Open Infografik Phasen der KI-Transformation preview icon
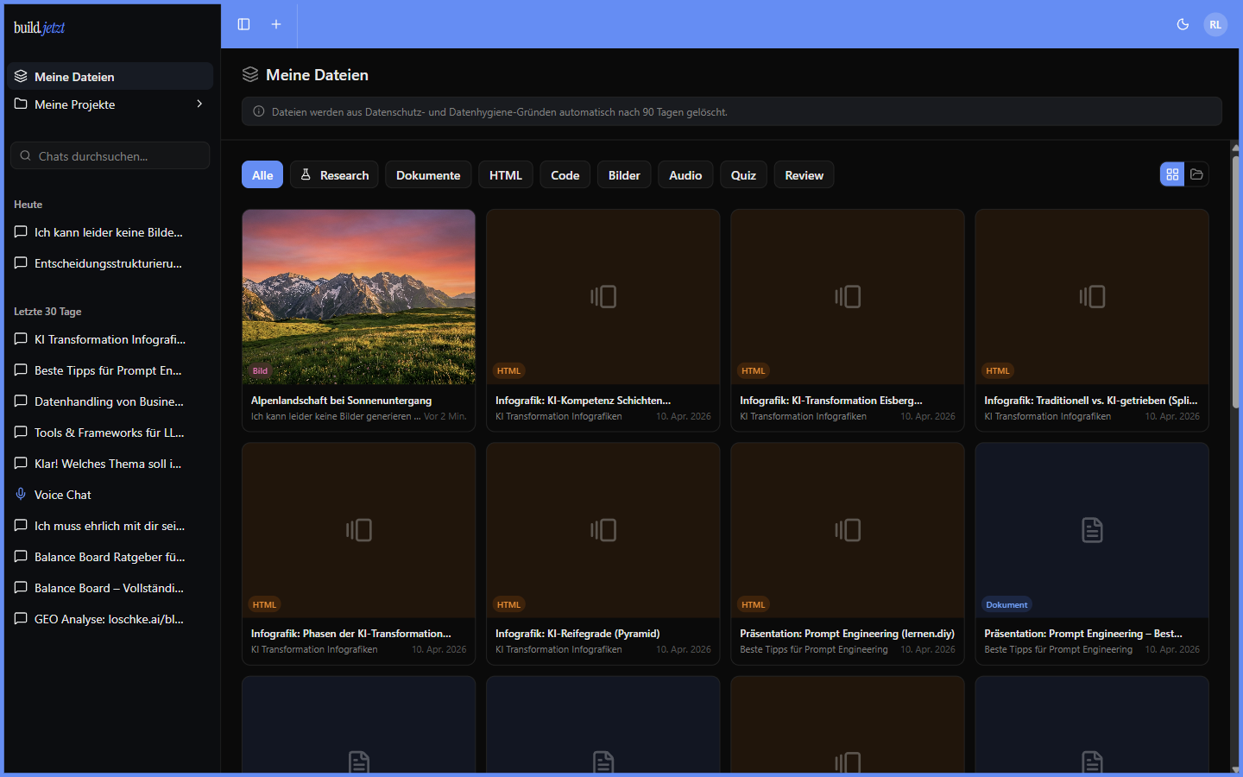1243x777 pixels. coord(359,530)
